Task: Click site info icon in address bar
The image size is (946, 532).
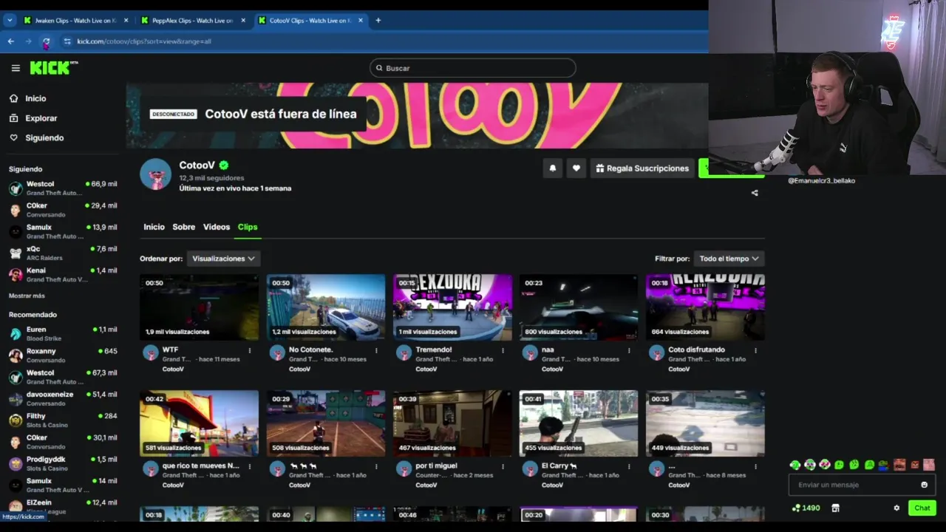Action: [67, 41]
